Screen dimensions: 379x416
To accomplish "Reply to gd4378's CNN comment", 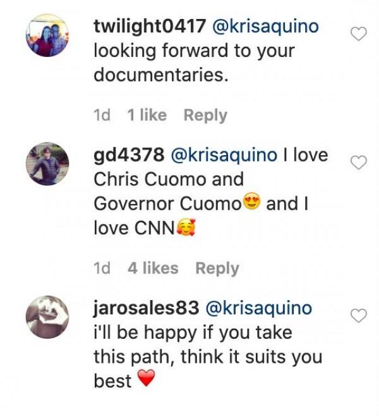I will (x=217, y=268).
